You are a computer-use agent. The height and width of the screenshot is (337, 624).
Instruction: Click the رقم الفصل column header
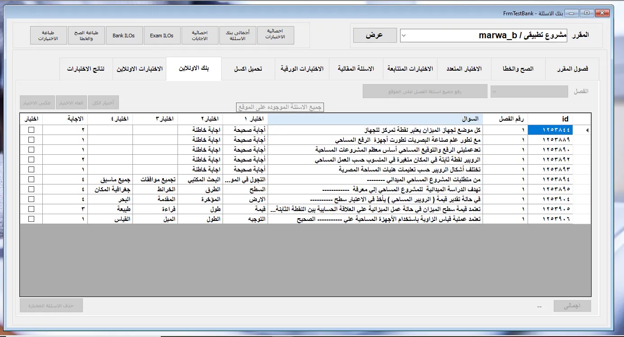coord(505,119)
